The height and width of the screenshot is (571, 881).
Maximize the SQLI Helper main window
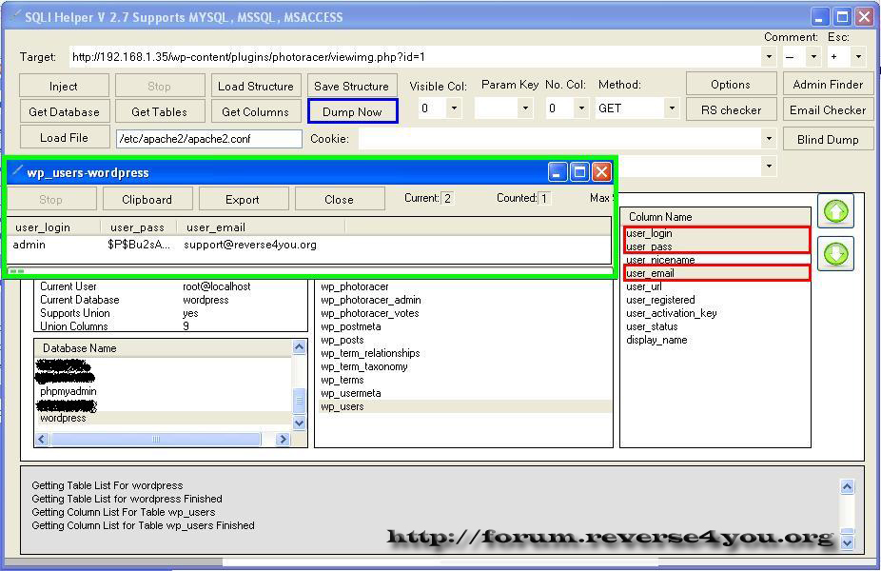pos(842,17)
